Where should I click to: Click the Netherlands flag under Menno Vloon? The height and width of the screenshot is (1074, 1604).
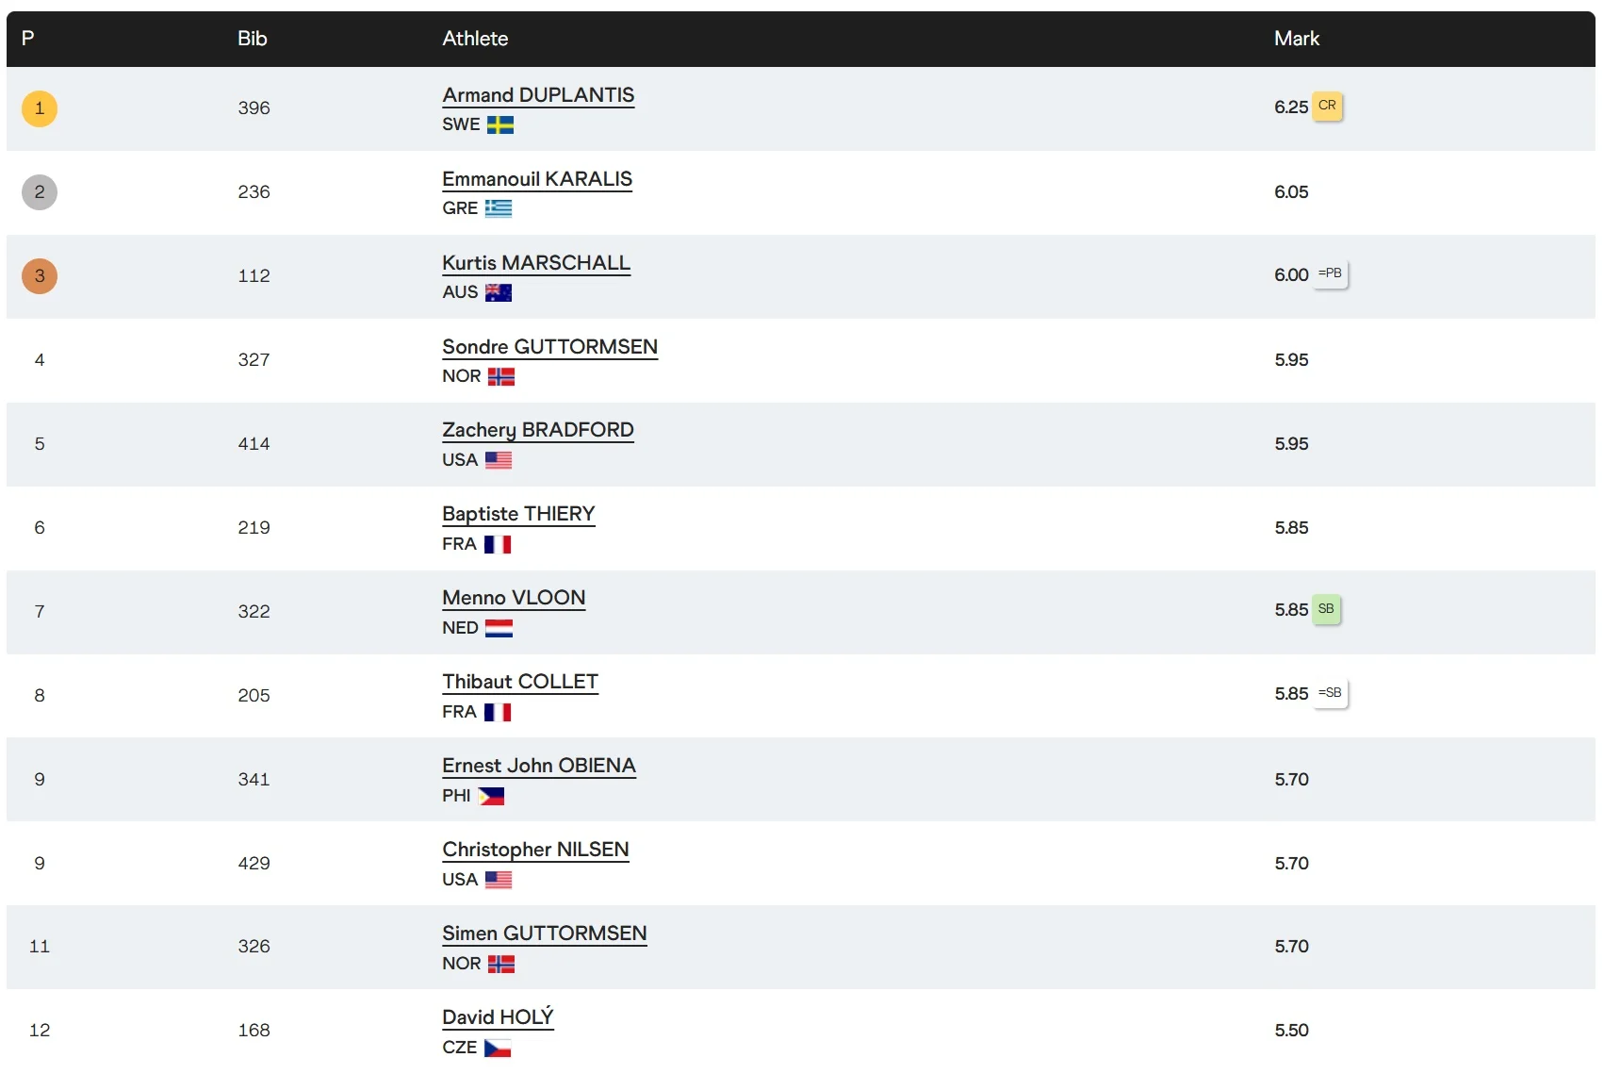point(499,628)
